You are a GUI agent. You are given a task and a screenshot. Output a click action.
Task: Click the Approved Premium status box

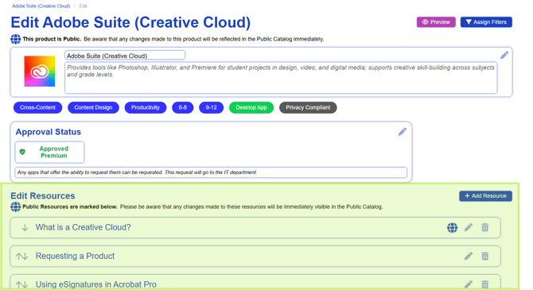pos(49,152)
